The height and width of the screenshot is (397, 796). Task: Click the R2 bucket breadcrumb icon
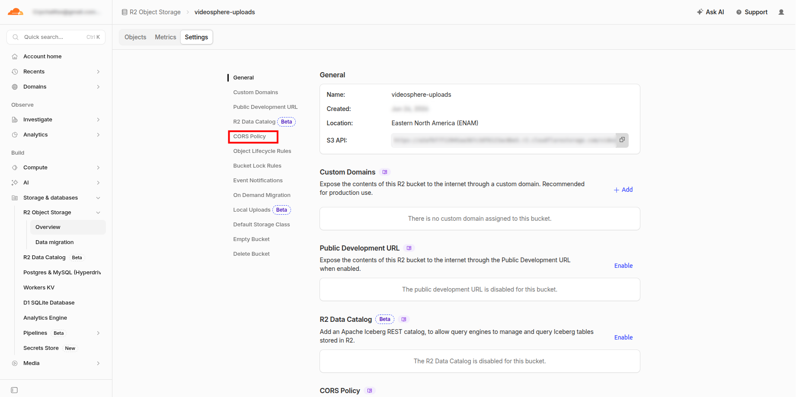pyautogui.click(x=125, y=12)
